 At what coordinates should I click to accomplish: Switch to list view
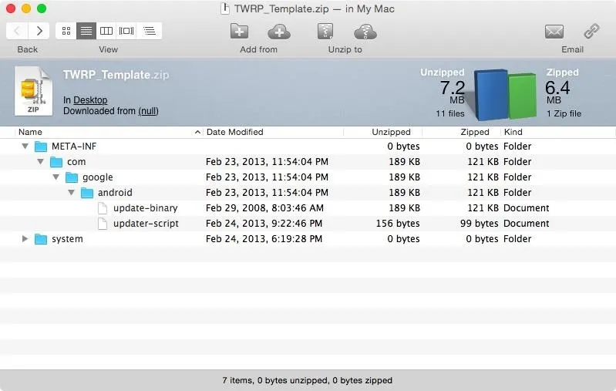tap(86, 31)
